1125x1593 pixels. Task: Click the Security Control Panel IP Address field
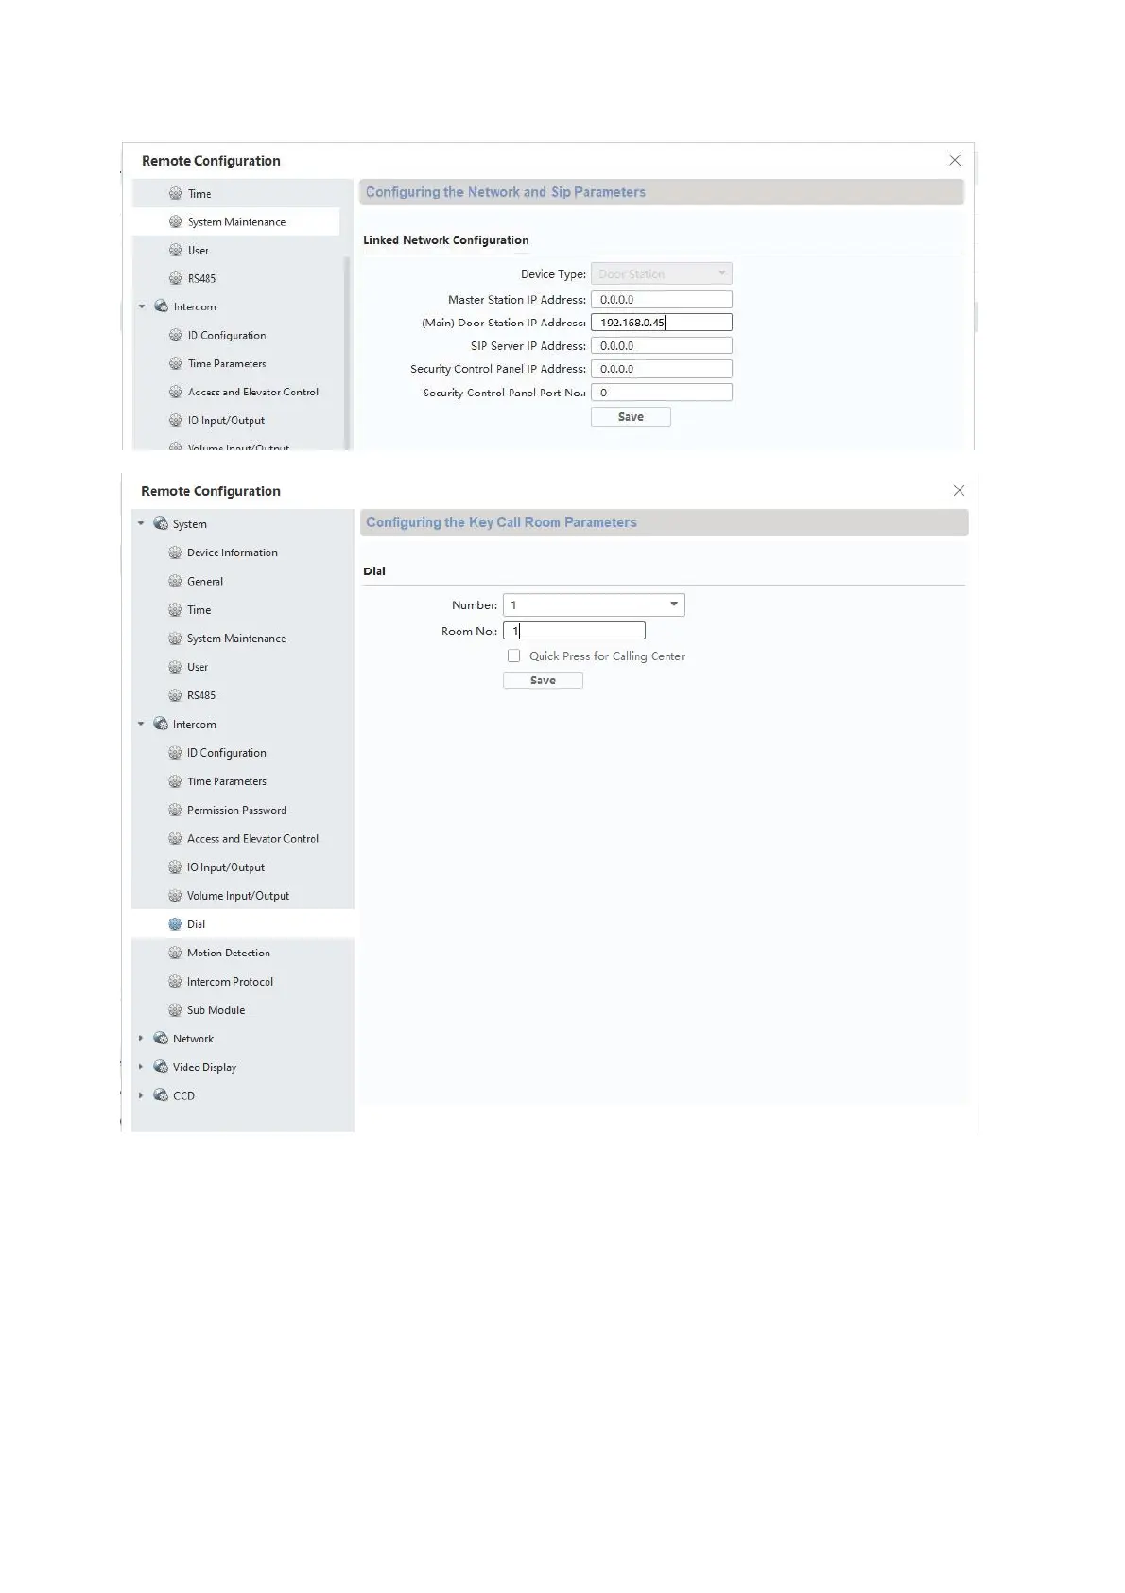pos(661,369)
